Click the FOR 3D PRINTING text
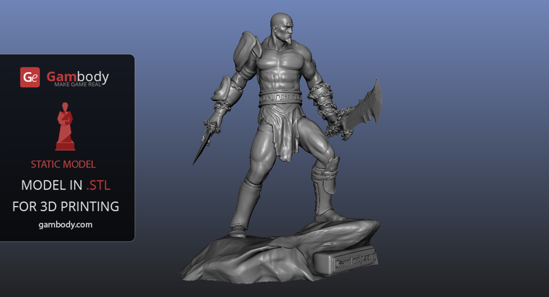 click(x=65, y=206)
